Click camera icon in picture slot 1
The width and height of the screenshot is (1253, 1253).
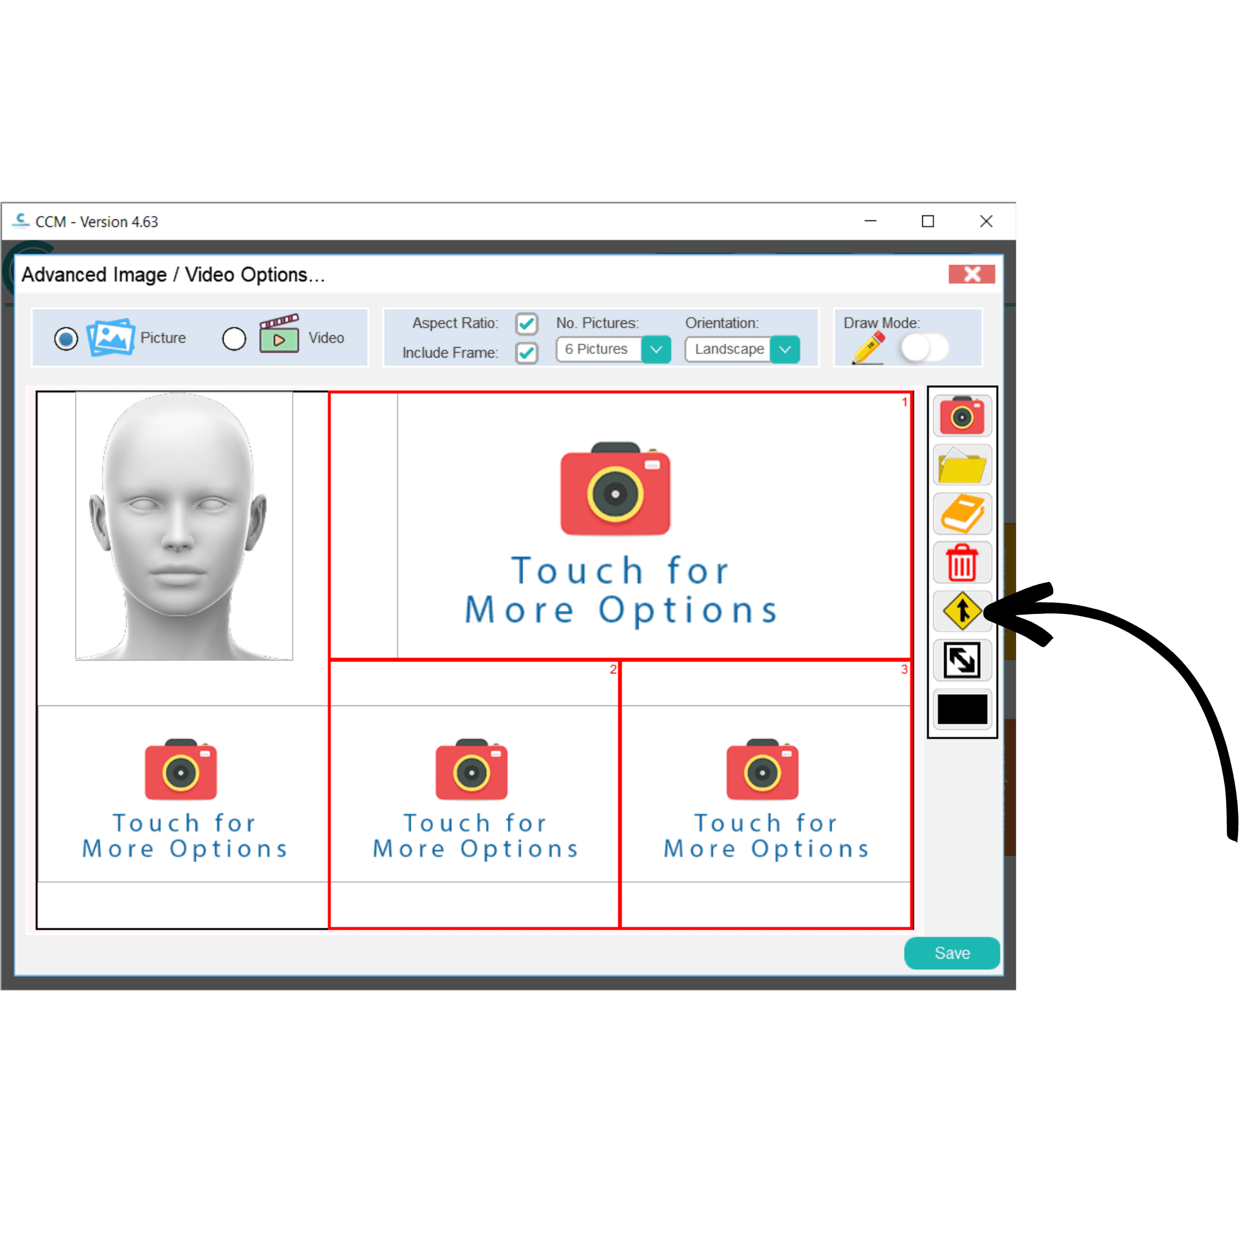(615, 490)
